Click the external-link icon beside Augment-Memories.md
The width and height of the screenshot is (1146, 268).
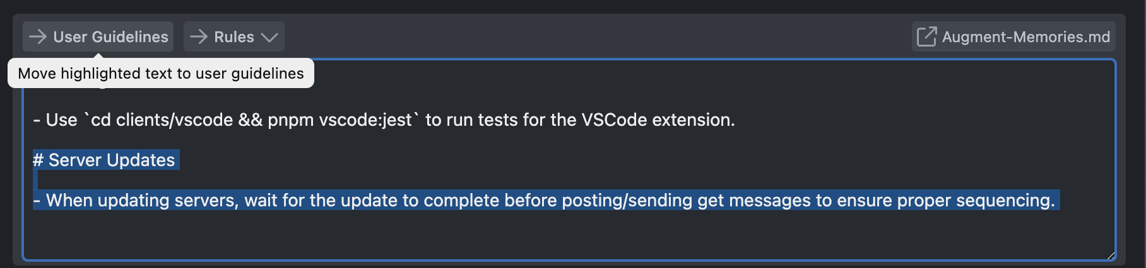[x=926, y=36]
